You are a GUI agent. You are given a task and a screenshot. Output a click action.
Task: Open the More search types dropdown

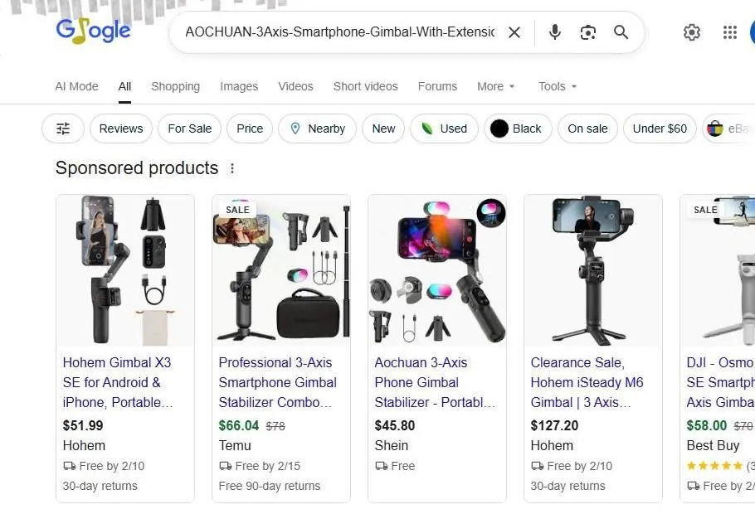[494, 86]
